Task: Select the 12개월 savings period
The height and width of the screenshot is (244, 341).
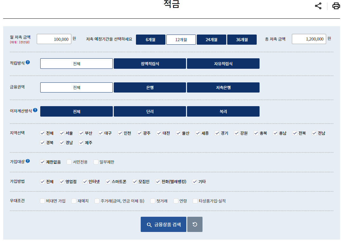Action: tap(181, 39)
